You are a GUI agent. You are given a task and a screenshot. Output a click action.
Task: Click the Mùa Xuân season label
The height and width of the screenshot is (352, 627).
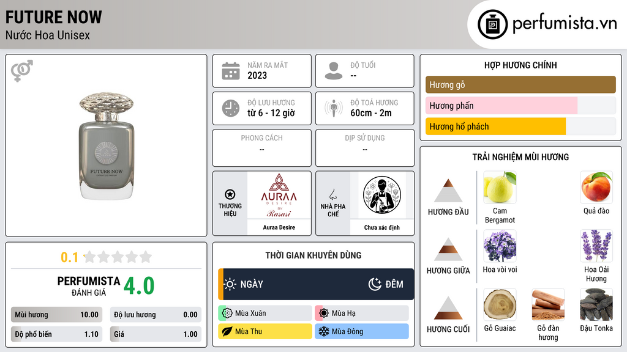click(x=250, y=313)
